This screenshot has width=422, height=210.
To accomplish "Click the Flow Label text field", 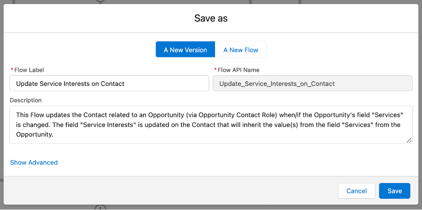I will point(109,83).
